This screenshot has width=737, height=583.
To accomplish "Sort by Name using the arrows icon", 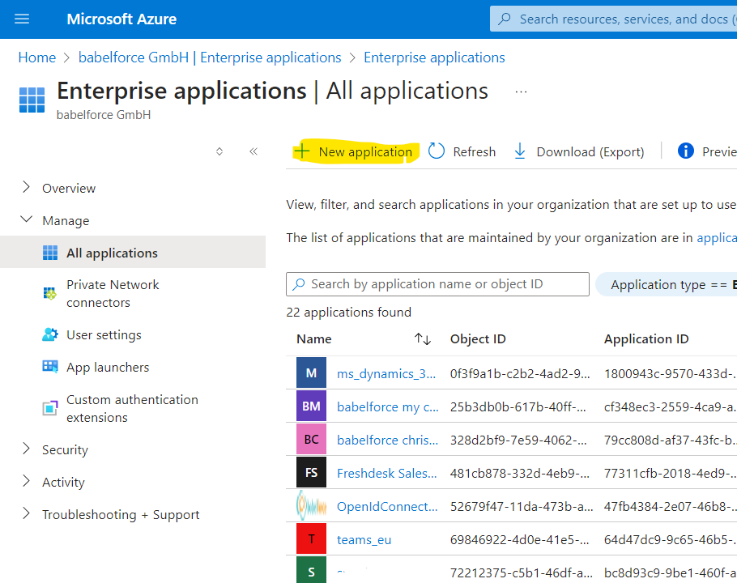I will point(423,338).
